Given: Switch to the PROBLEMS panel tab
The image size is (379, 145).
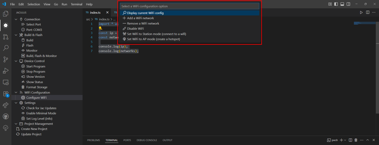Looking at the screenshot, I should (x=94, y=140).
